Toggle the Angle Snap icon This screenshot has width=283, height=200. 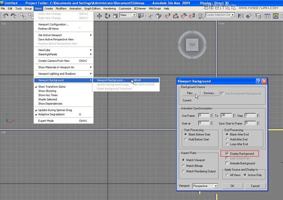pyautogui.click(x=175, y=16)
